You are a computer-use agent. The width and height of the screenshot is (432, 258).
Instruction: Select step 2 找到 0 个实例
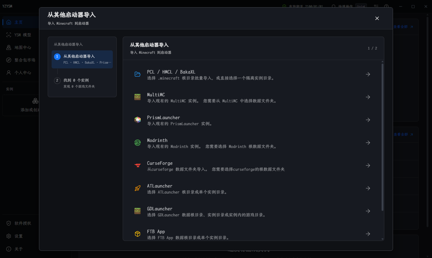click(82, 83)
